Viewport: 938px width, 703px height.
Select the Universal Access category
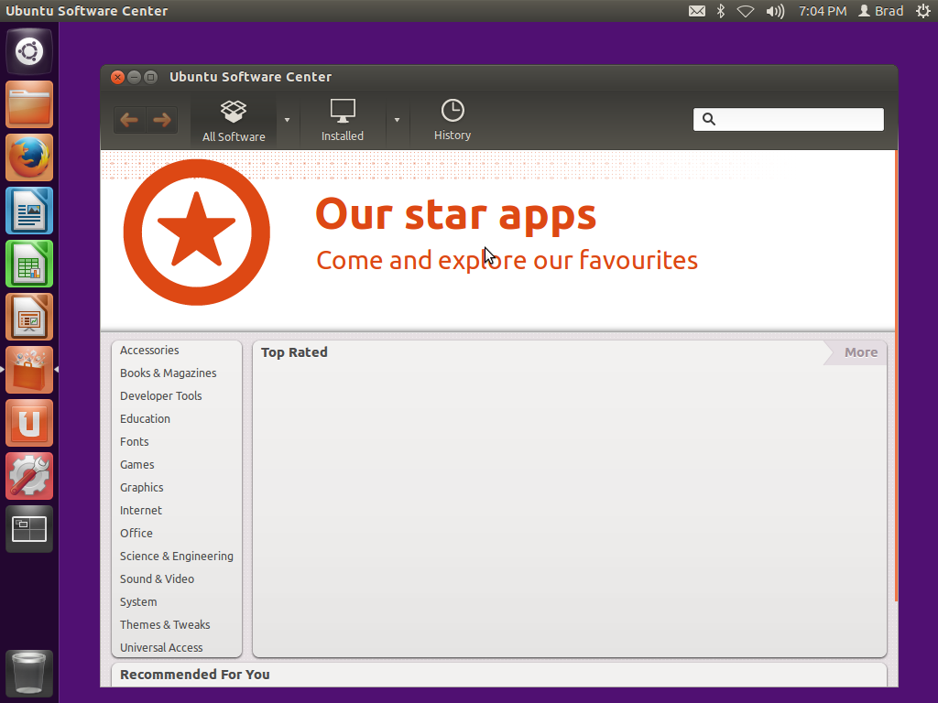(161, 647)
